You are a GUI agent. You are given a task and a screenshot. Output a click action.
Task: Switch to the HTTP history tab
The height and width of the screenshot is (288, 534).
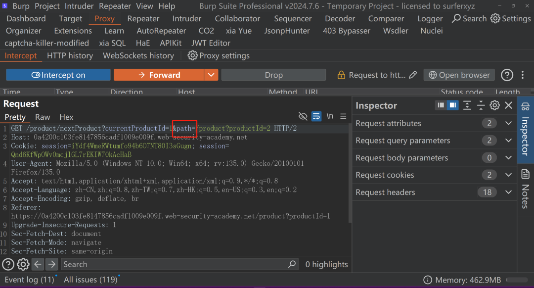[70, 55]
